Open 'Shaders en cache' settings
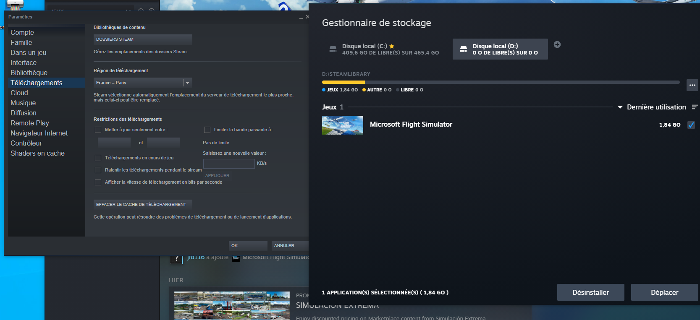 tap(47, 153)
